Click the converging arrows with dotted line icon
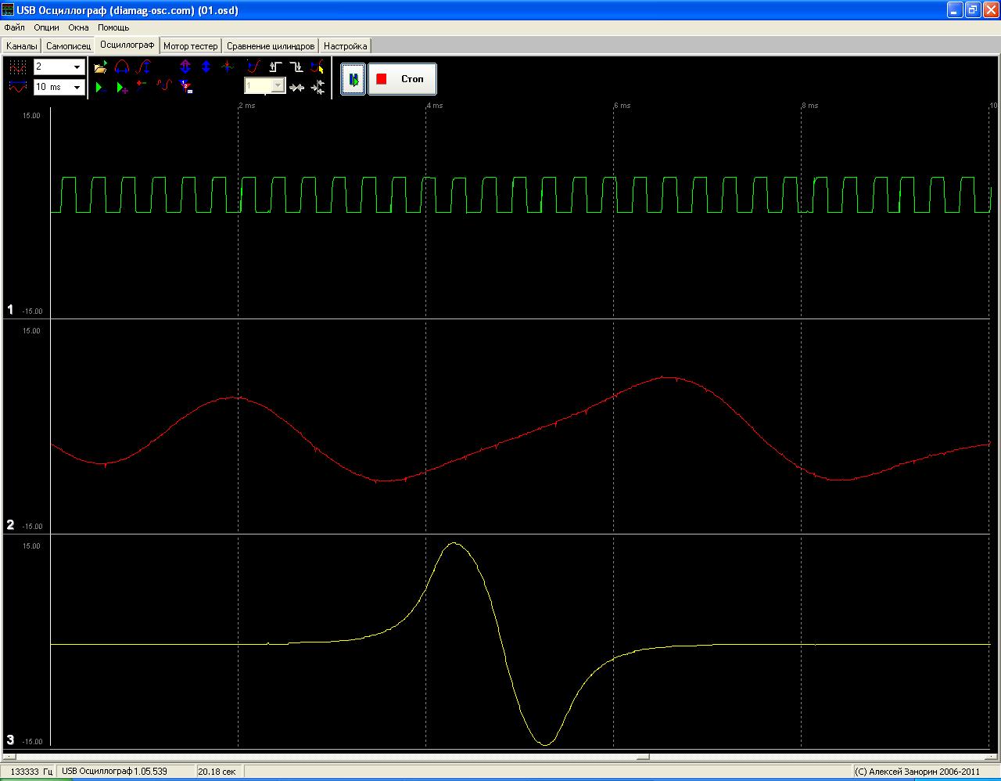 (x=318, y=88)
